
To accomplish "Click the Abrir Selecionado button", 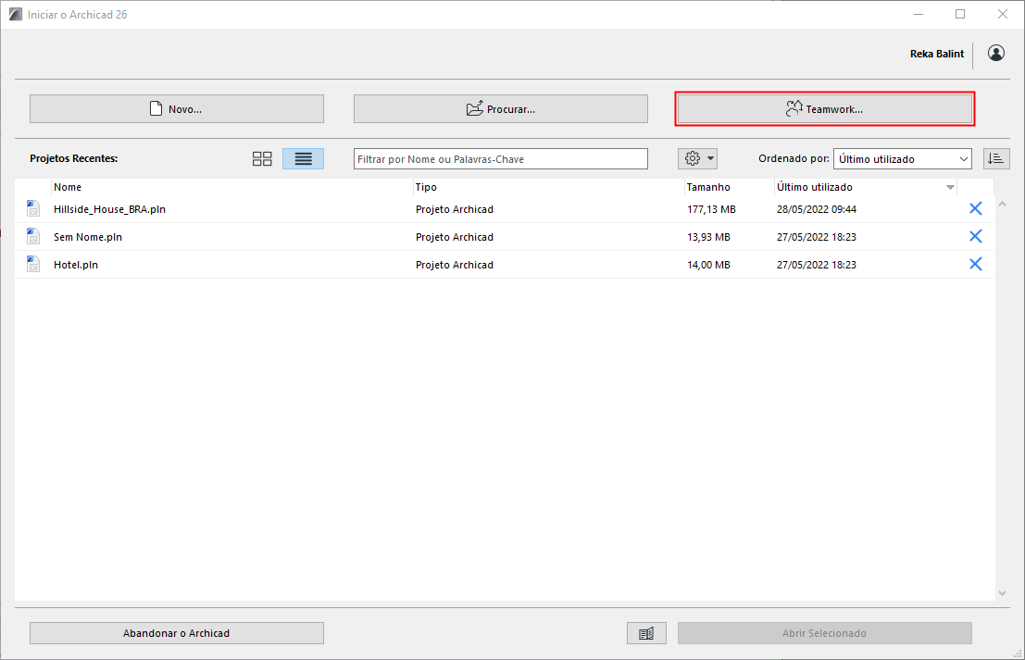I will point(824,633).
